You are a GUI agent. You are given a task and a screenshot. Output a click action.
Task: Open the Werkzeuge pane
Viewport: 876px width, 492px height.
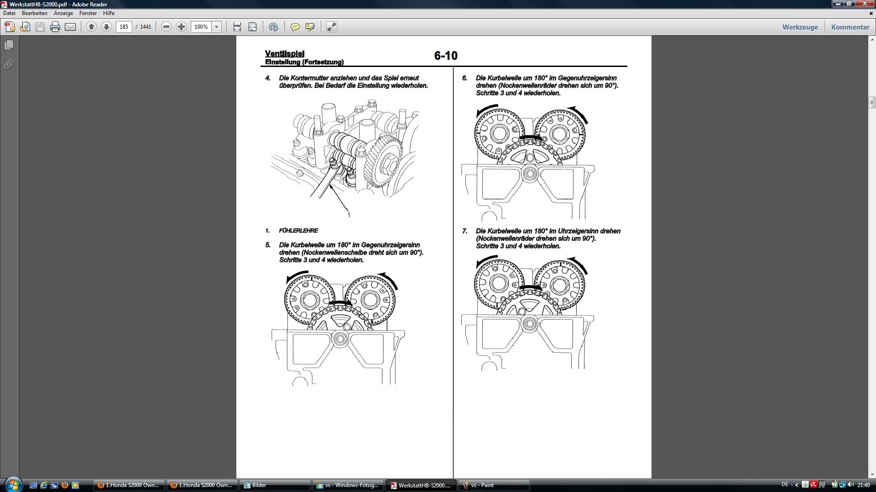[800, 27]
